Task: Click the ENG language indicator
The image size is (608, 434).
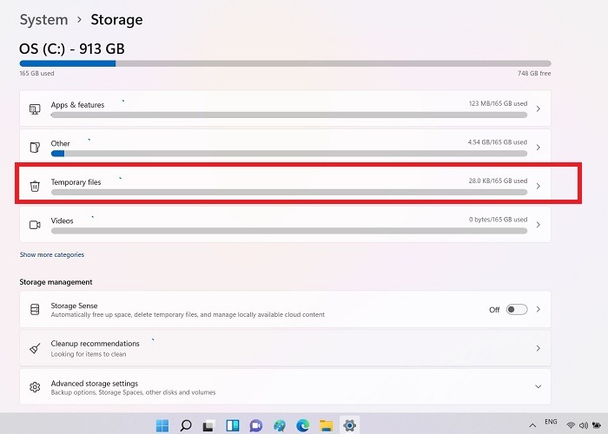Action: [x=551, y=422]
